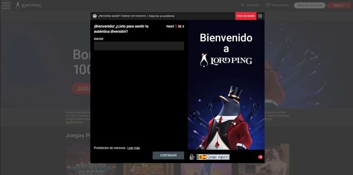Open the live dealer game thumbnail
353x175 pixels.
[264, 159]
